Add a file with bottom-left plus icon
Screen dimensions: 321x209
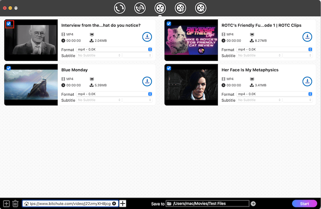[x=6, y=204]
